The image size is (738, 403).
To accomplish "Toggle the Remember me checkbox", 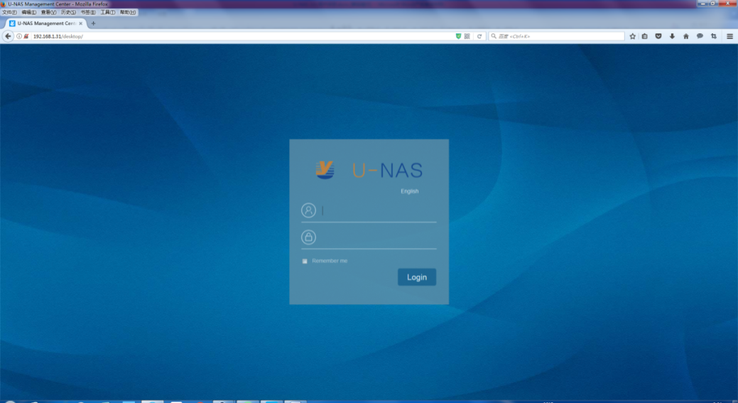I will (x=305, y=262).
